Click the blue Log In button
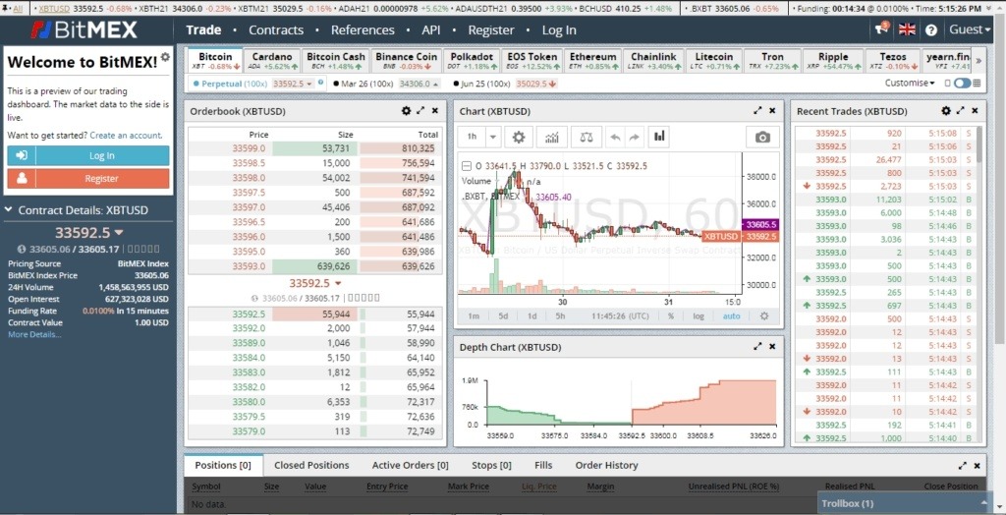The width and height of the screenshot is (1006, 515). click(x=88, y=155)
